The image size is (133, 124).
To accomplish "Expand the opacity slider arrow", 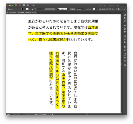I will pyautogui.click(x=85, y=9).
